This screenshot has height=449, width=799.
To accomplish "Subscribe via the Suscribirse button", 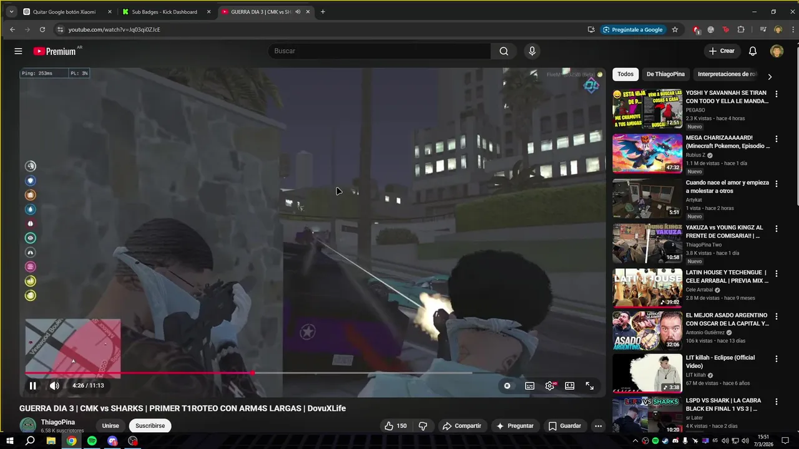I will point(150,426).
